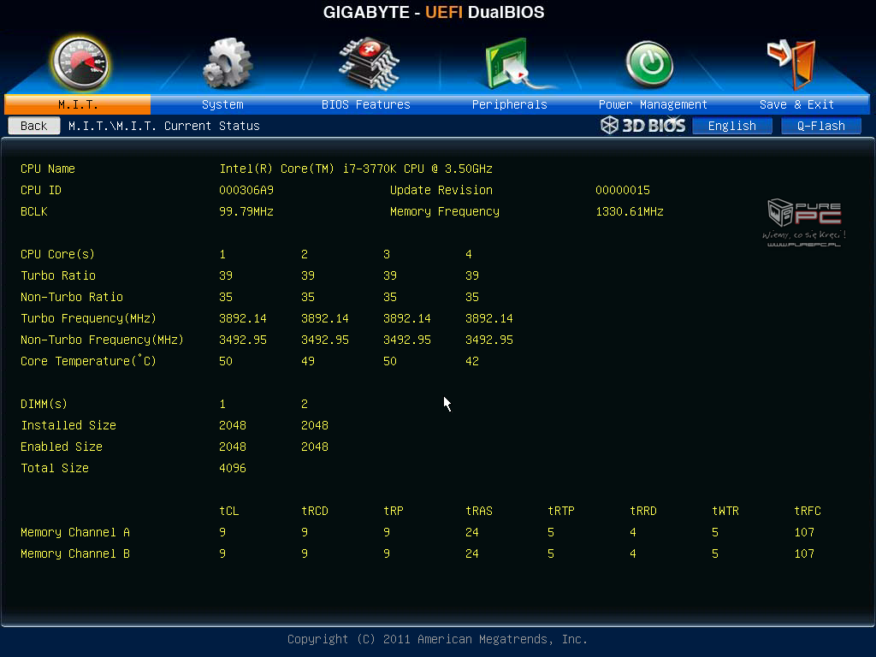Click the Total Size value 4096
This screenshot has width=876, height=657.
(x=233, y=468)
